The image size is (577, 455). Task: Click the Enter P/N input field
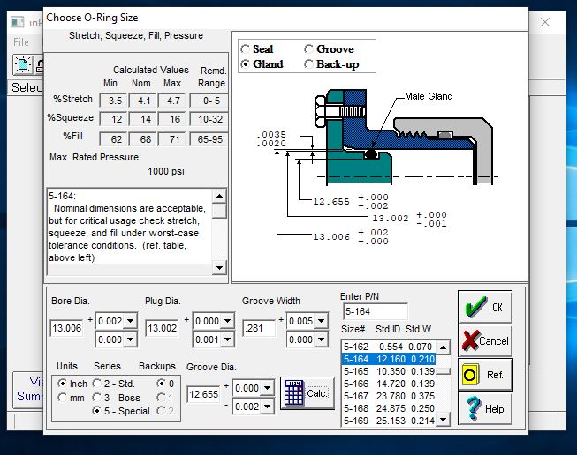pos(375,311)
